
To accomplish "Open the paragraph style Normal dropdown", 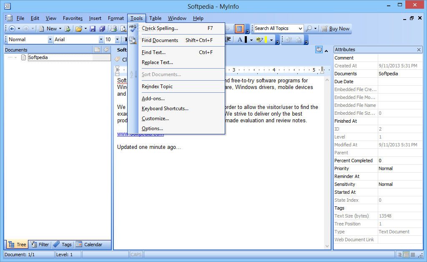I will 50,40.
